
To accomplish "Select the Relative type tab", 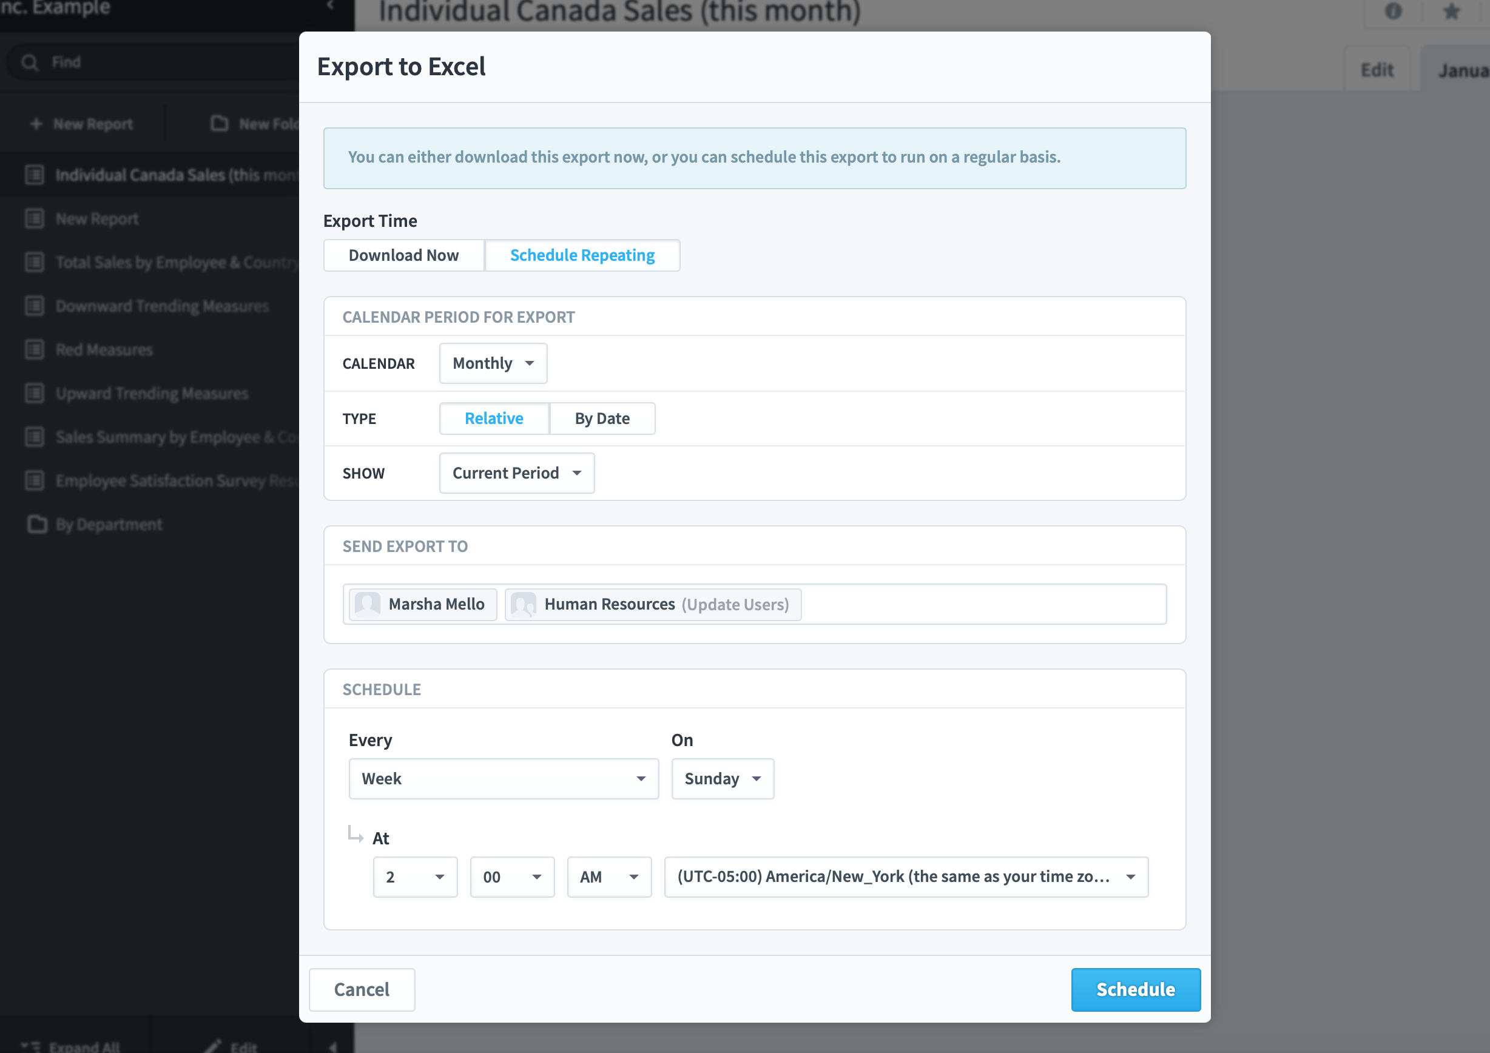I will (x=494, y=419).
